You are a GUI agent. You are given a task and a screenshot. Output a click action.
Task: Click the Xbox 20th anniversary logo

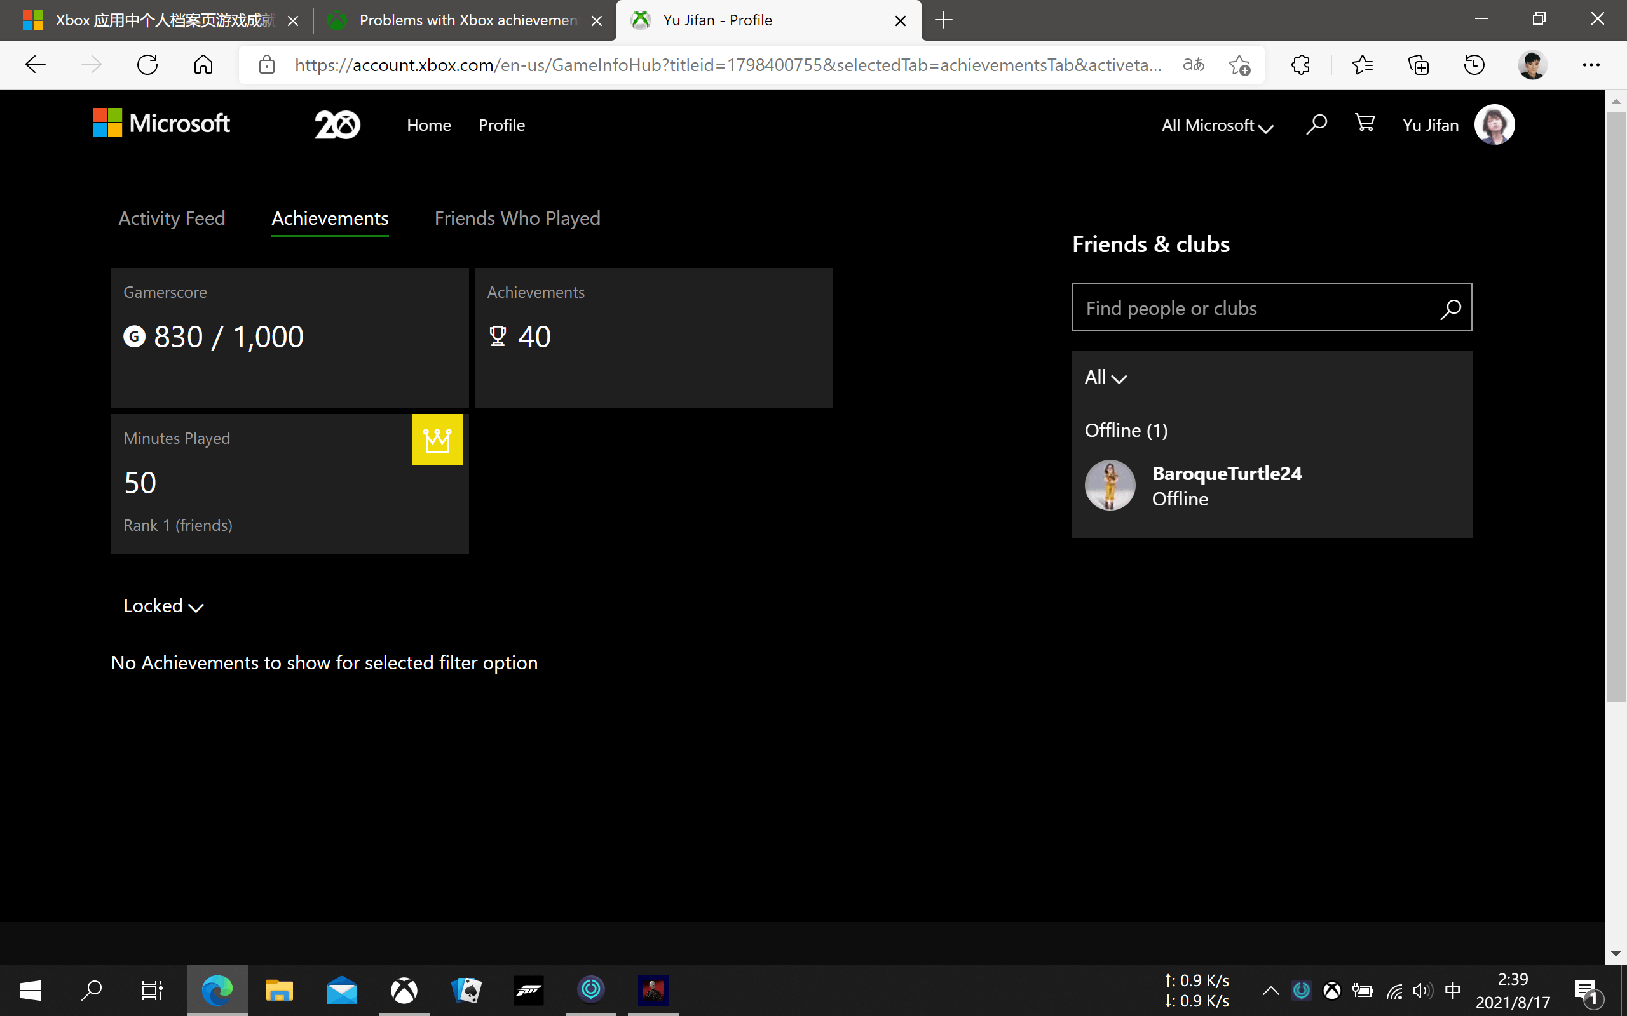coord(337,125)
